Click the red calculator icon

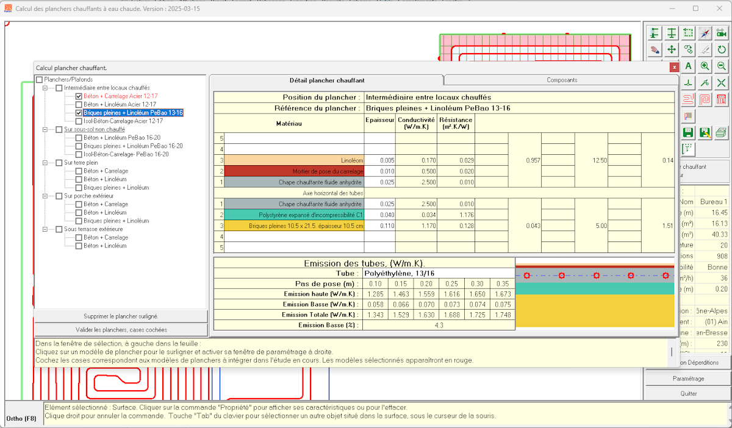722,99
